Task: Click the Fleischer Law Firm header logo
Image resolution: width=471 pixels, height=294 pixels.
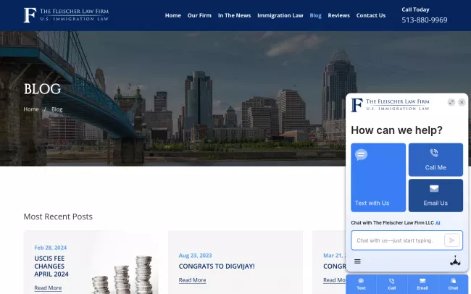Action: pos(66,15)
